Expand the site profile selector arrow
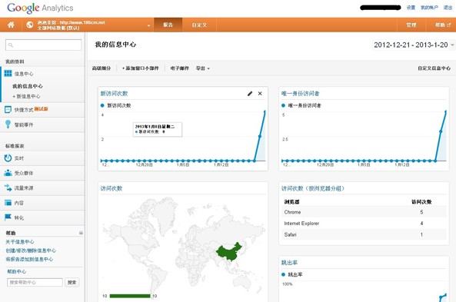Image resolution: width=456 pixels, height=302 pixels. [x=148, y=25]
